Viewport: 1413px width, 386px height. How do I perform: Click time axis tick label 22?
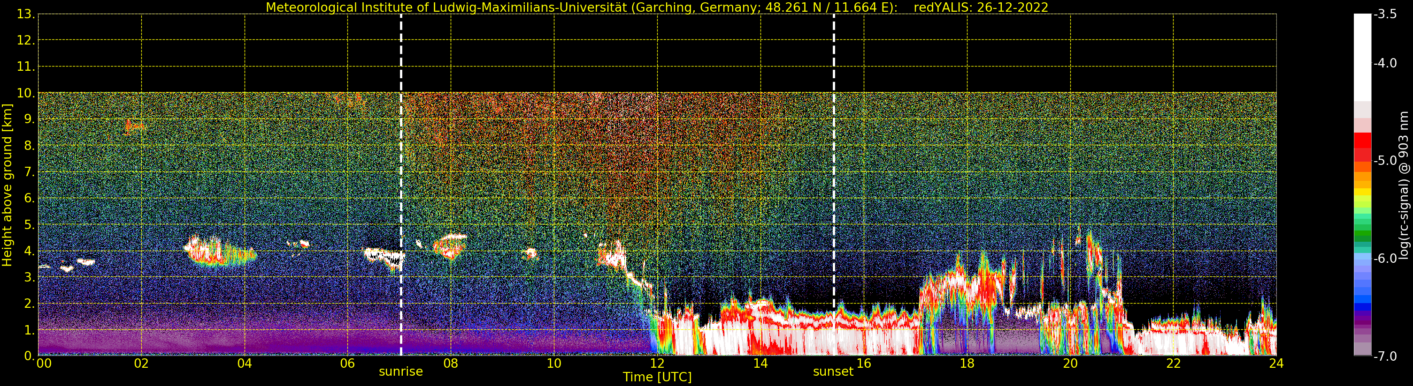[1173, 364]
